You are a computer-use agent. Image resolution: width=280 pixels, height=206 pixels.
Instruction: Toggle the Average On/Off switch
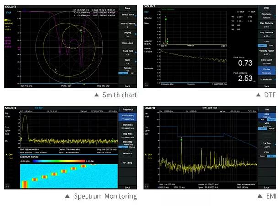point(127,72)
